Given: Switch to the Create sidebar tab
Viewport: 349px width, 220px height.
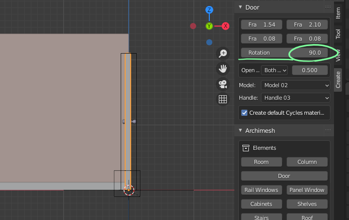Looking at the screenshot, I should 338,80.
